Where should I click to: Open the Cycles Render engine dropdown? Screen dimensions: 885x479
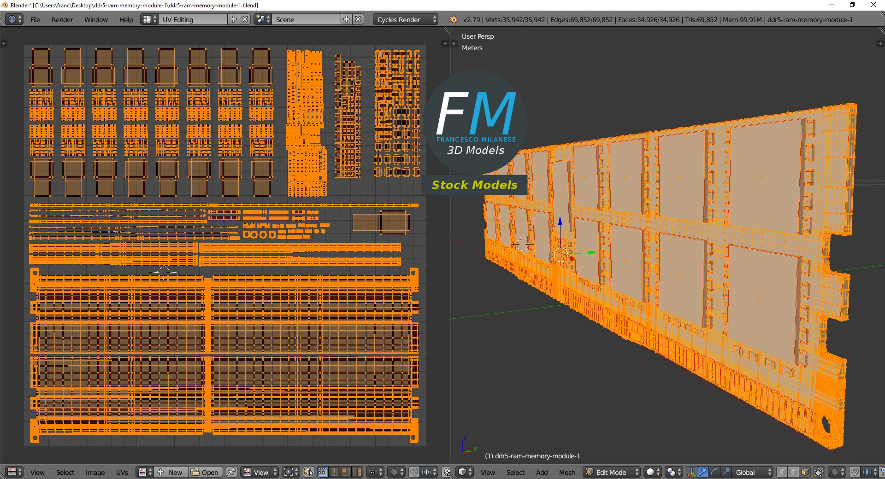click(407, 19)
